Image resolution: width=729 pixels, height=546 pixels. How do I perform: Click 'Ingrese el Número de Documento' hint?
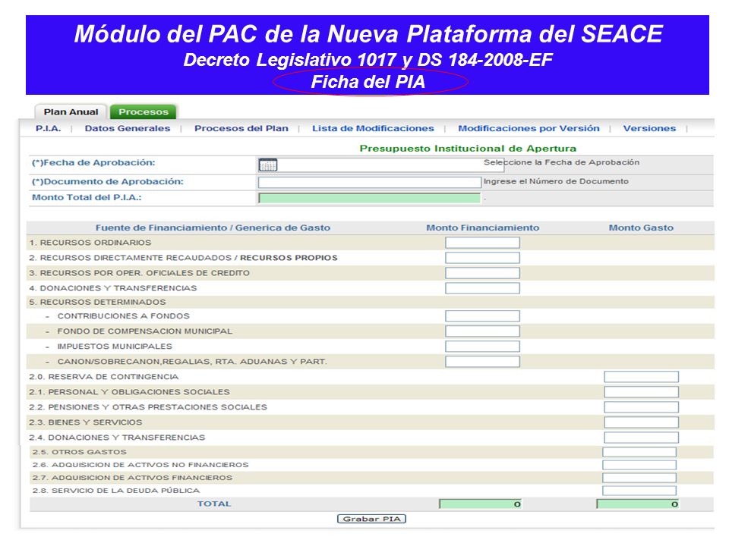(x=556, y=181)
